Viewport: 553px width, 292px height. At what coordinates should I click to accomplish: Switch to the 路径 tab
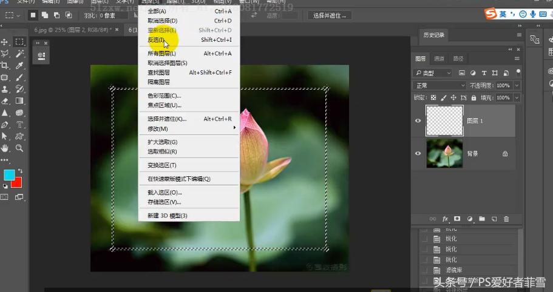(458, 59)
